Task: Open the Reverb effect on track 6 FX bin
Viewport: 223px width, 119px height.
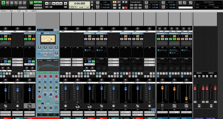Action: point(89,50)
